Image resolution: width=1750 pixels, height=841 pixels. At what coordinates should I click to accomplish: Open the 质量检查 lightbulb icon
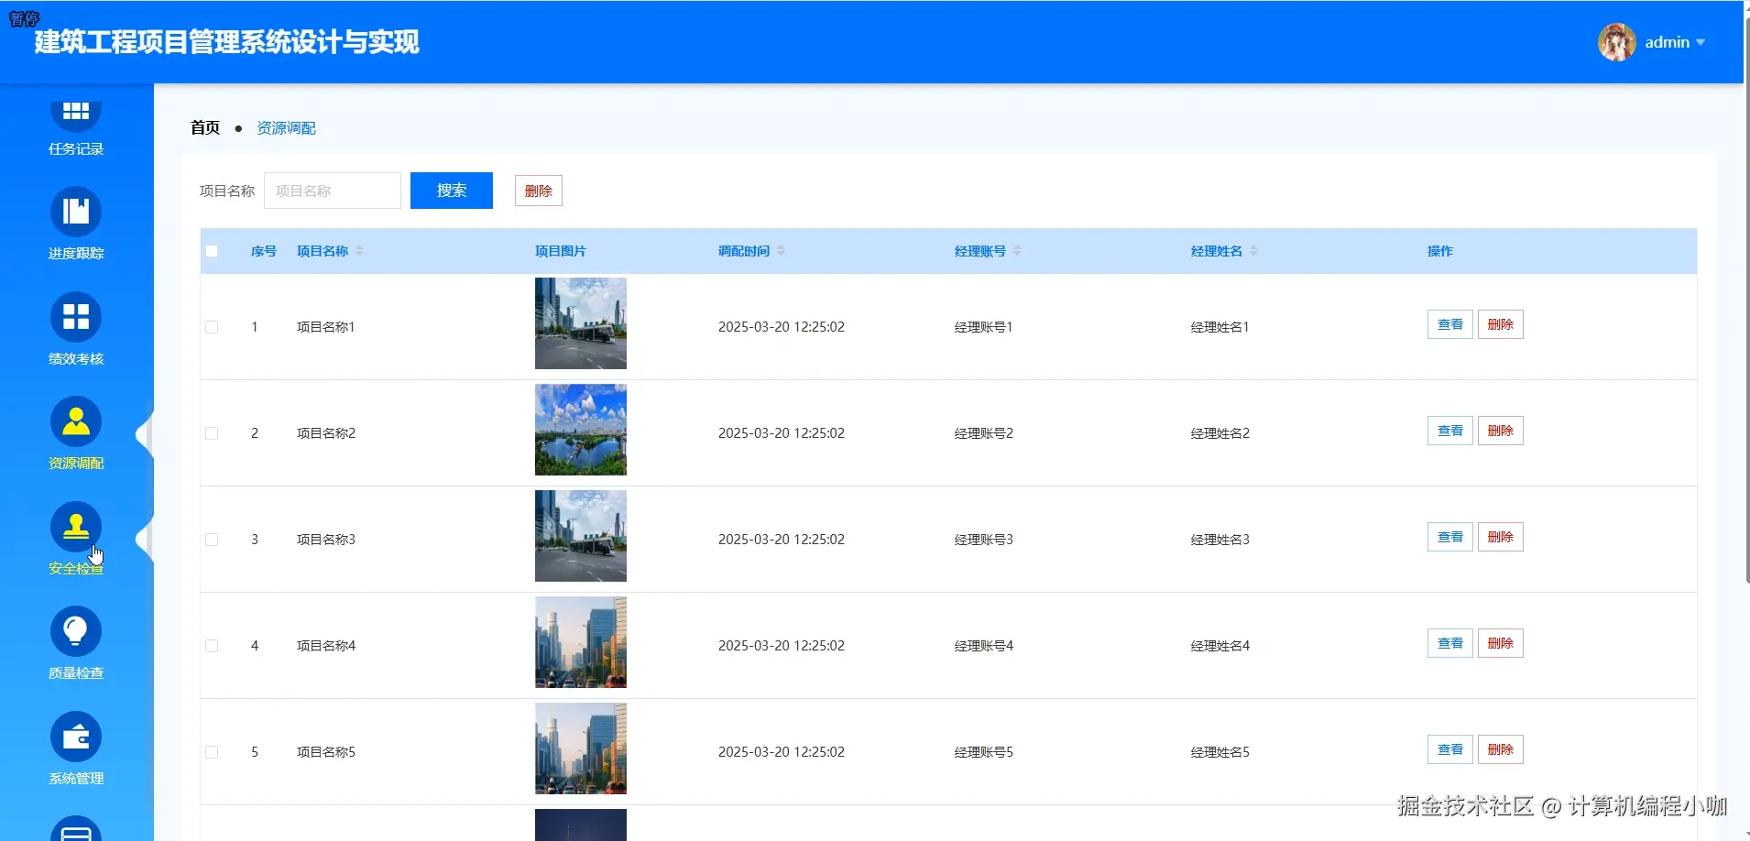(x=76, y=631)
